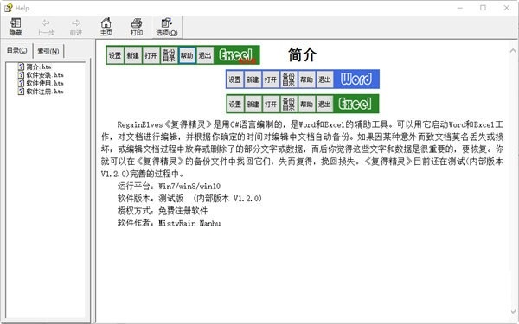Click the blue Word logo image
519x324 pixels.
tap(356, 79)
